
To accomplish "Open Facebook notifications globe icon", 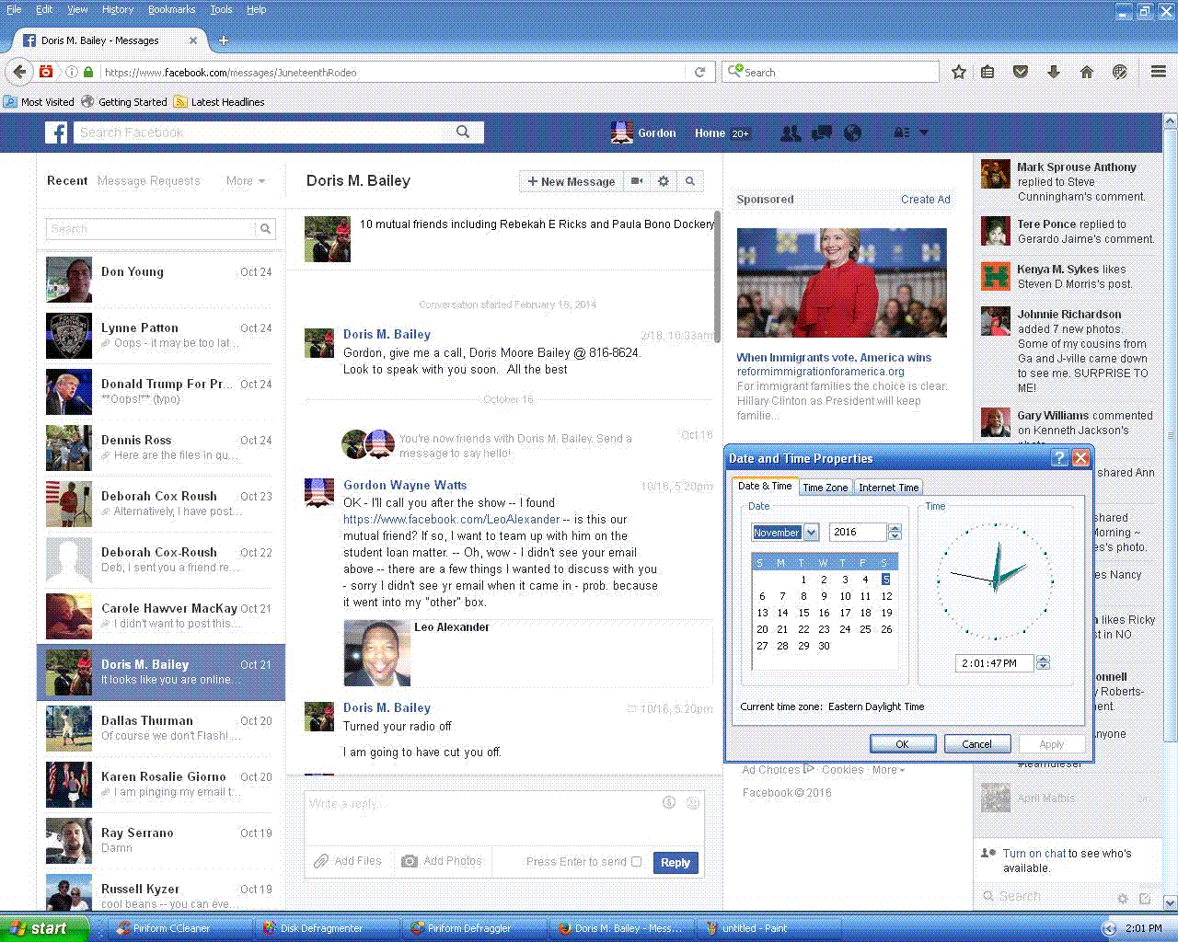I will point(853,133).
